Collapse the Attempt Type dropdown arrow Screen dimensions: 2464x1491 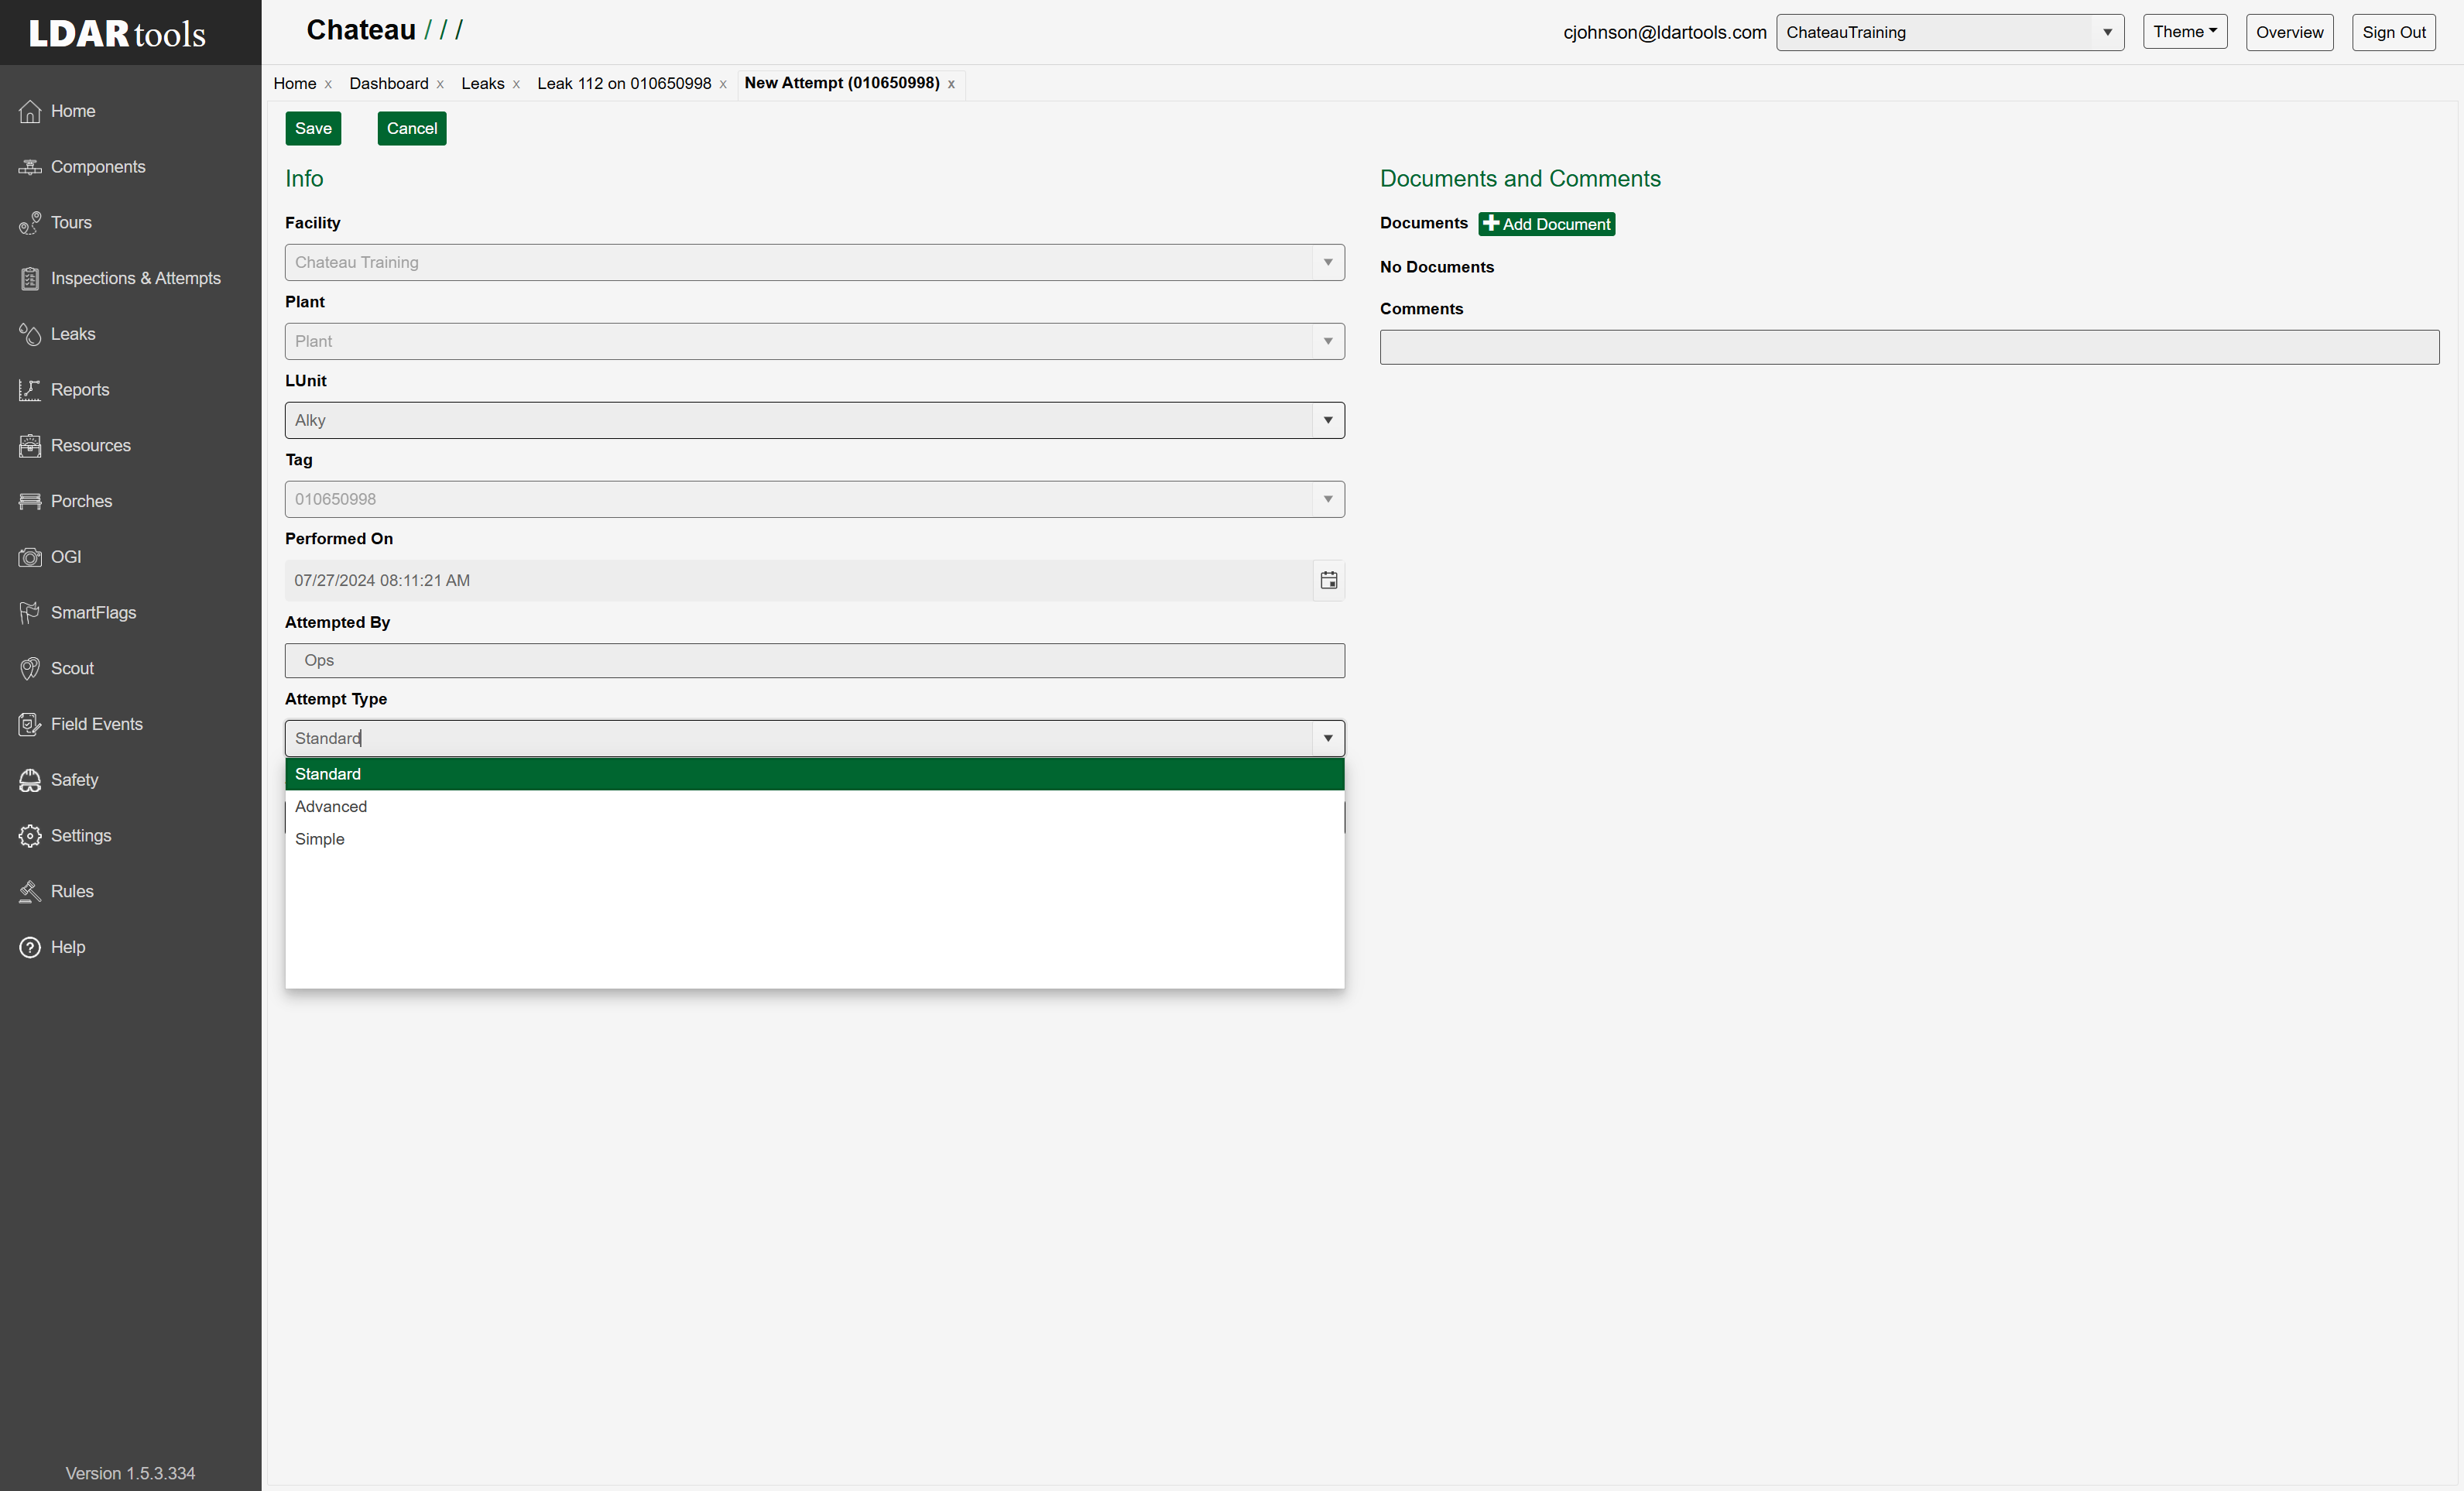coord(1328,738)
